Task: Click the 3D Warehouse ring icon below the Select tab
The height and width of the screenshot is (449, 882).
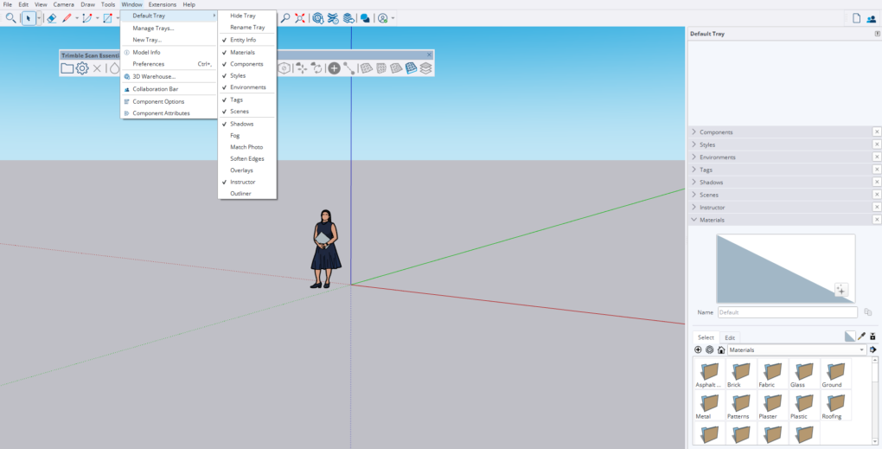Action: [x=710, y=350]
